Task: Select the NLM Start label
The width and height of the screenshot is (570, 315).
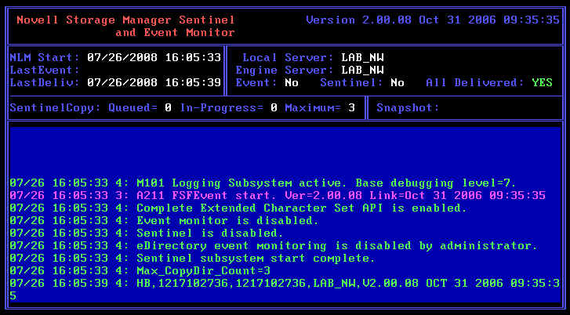Action: tap(45, 57)
